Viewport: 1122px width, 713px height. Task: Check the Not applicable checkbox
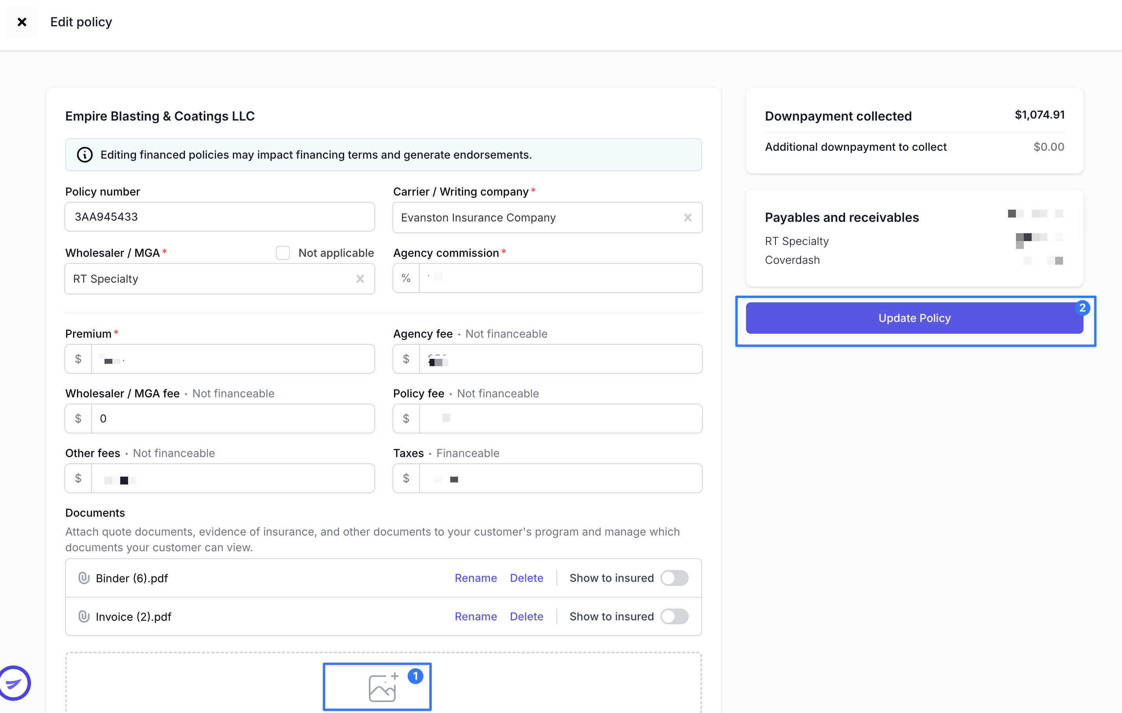pos(283,253)
